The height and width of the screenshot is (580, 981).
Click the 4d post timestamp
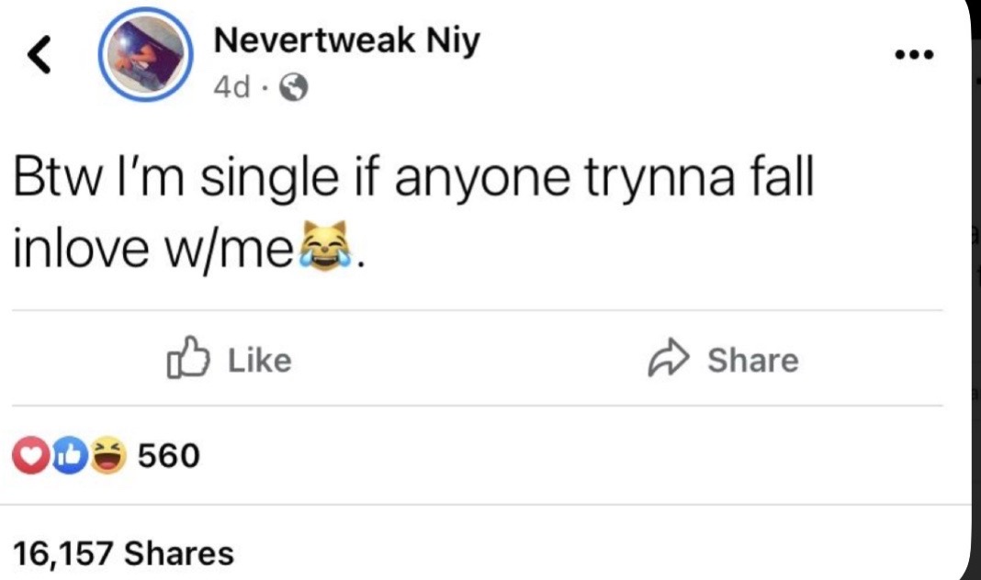click(231, 87)
